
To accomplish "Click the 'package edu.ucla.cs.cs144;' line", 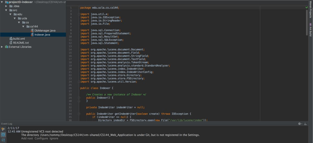I will (100, 8).
